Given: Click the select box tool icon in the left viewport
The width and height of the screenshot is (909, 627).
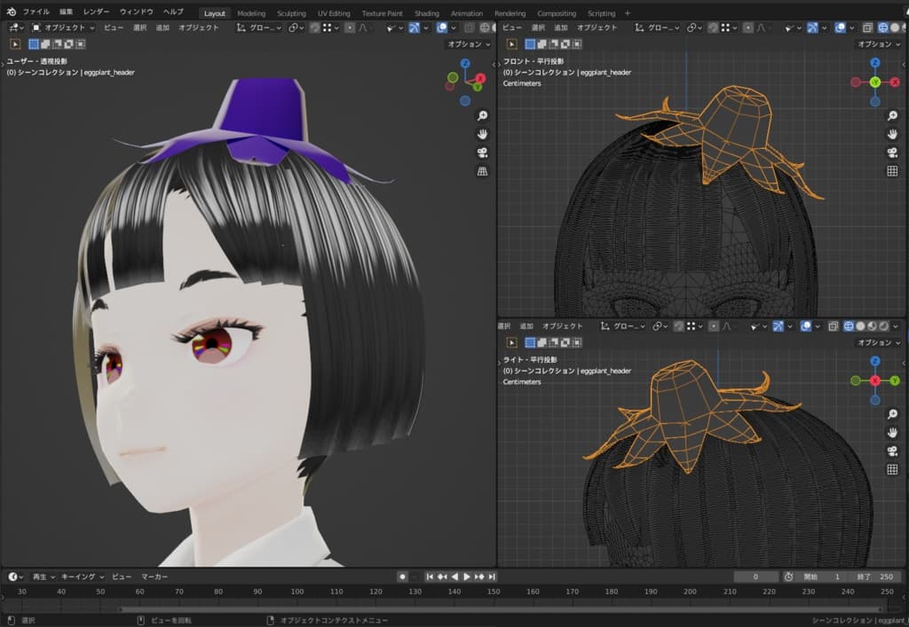Looking at the screenshot, I should [15, 43].
